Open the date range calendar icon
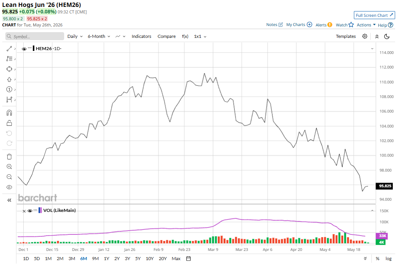Viewport: 402px width, 280px height. point(189,259)
